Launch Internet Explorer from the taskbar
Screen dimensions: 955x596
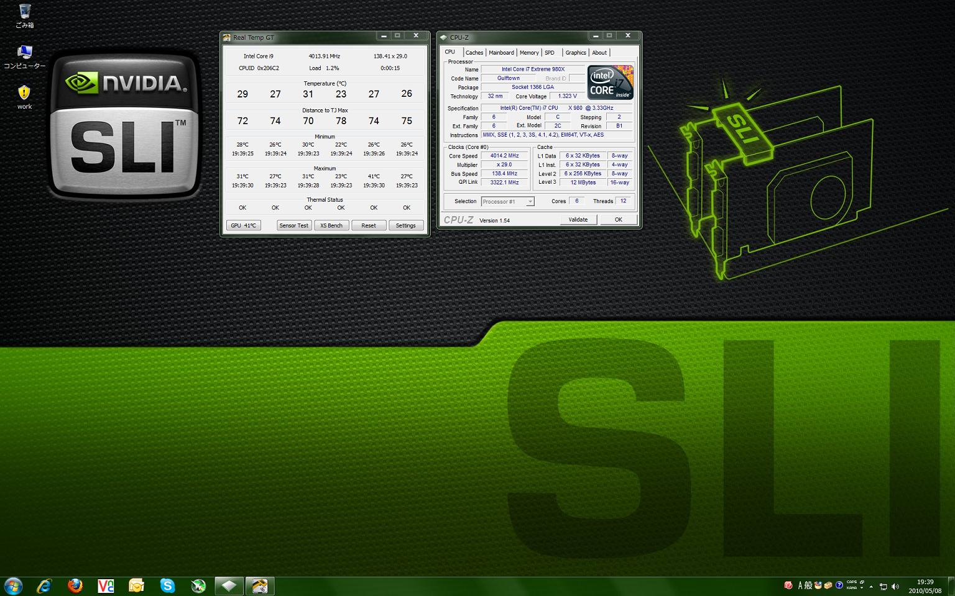44,585
